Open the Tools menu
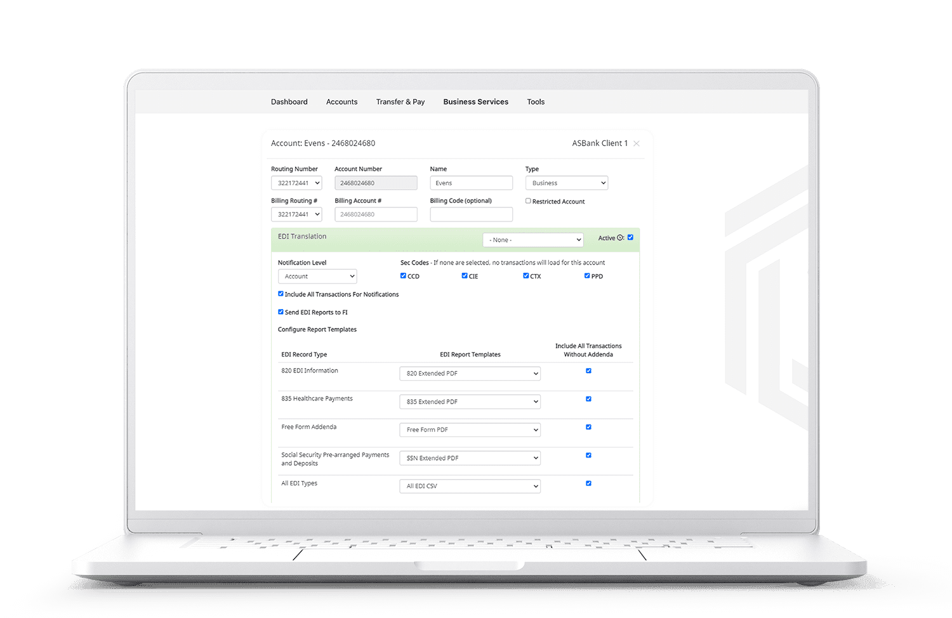This screenshot has height=618, width=952. [536, 102]
